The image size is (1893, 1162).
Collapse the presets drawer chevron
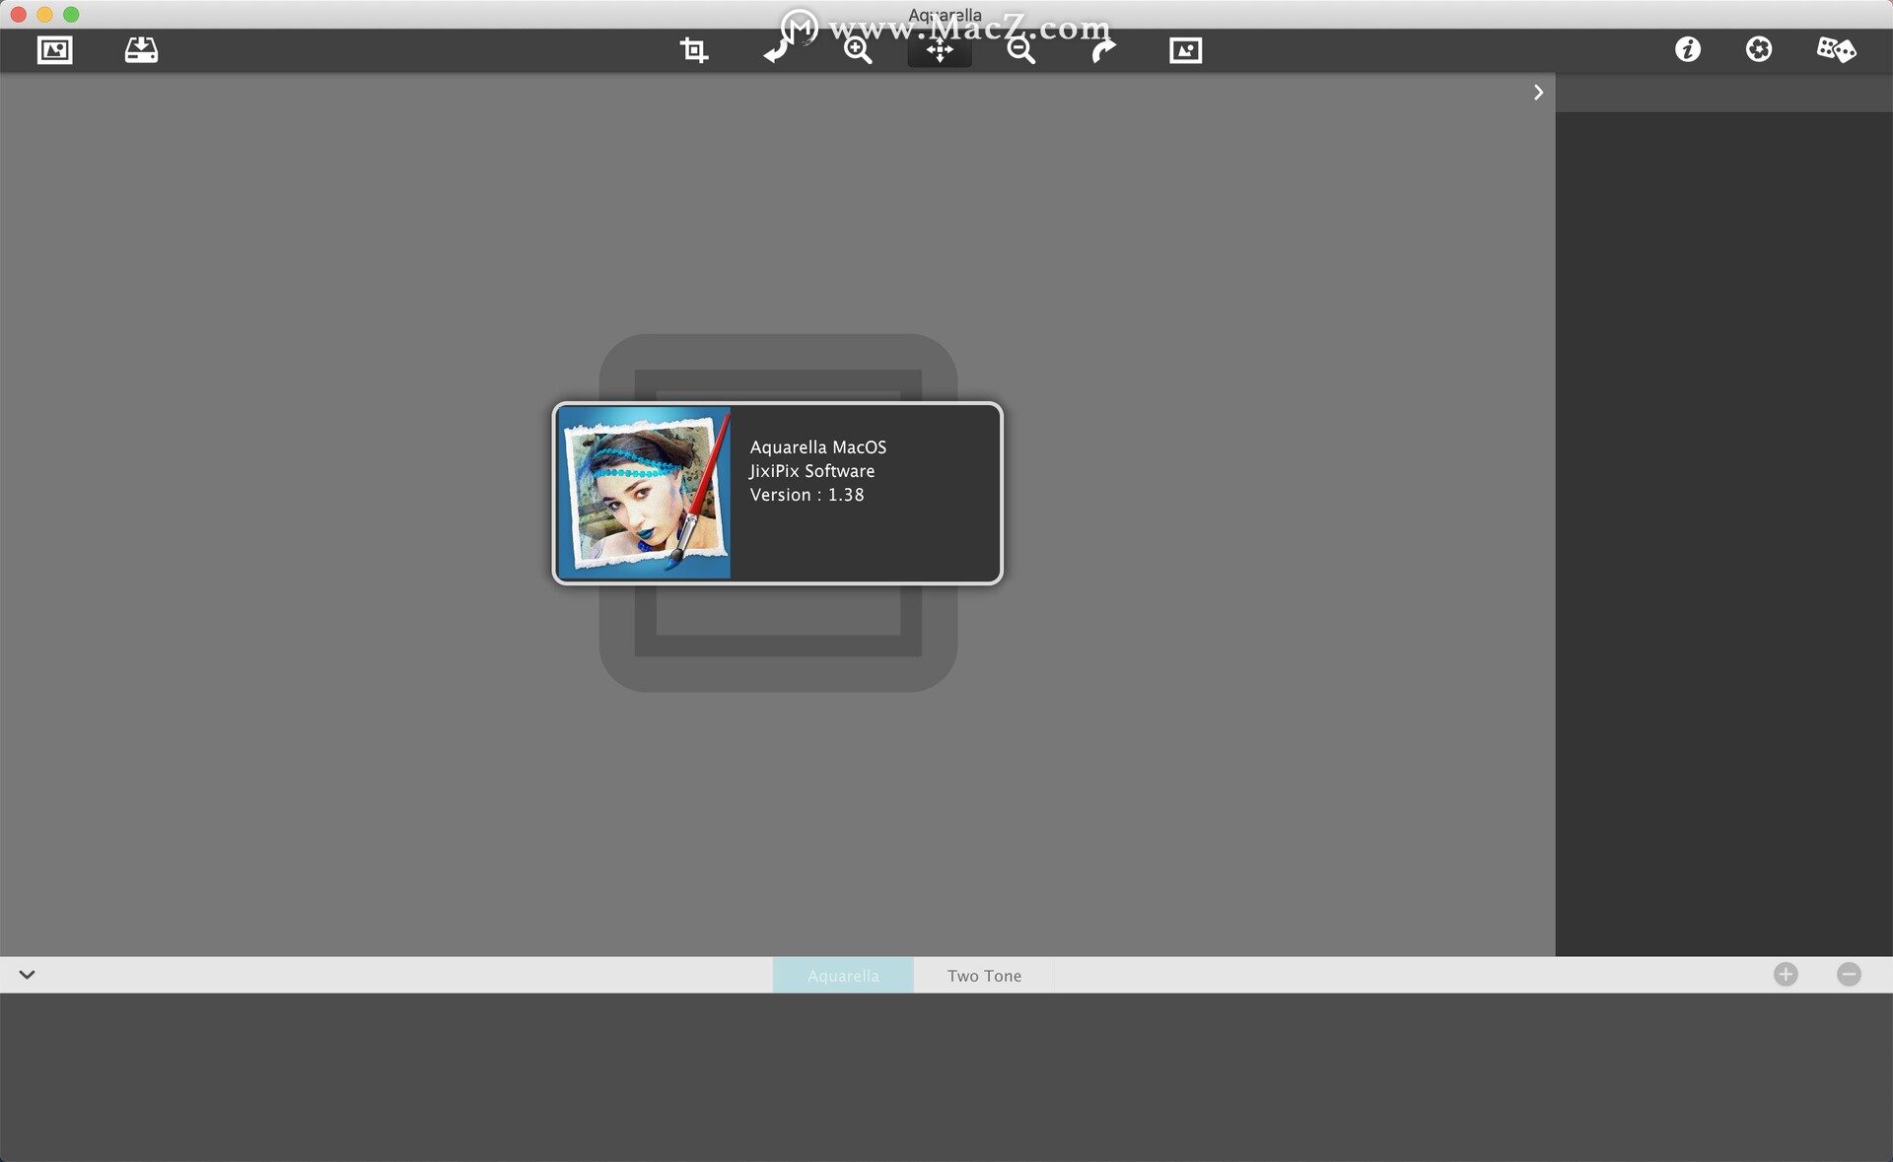[x=27, y=975]
